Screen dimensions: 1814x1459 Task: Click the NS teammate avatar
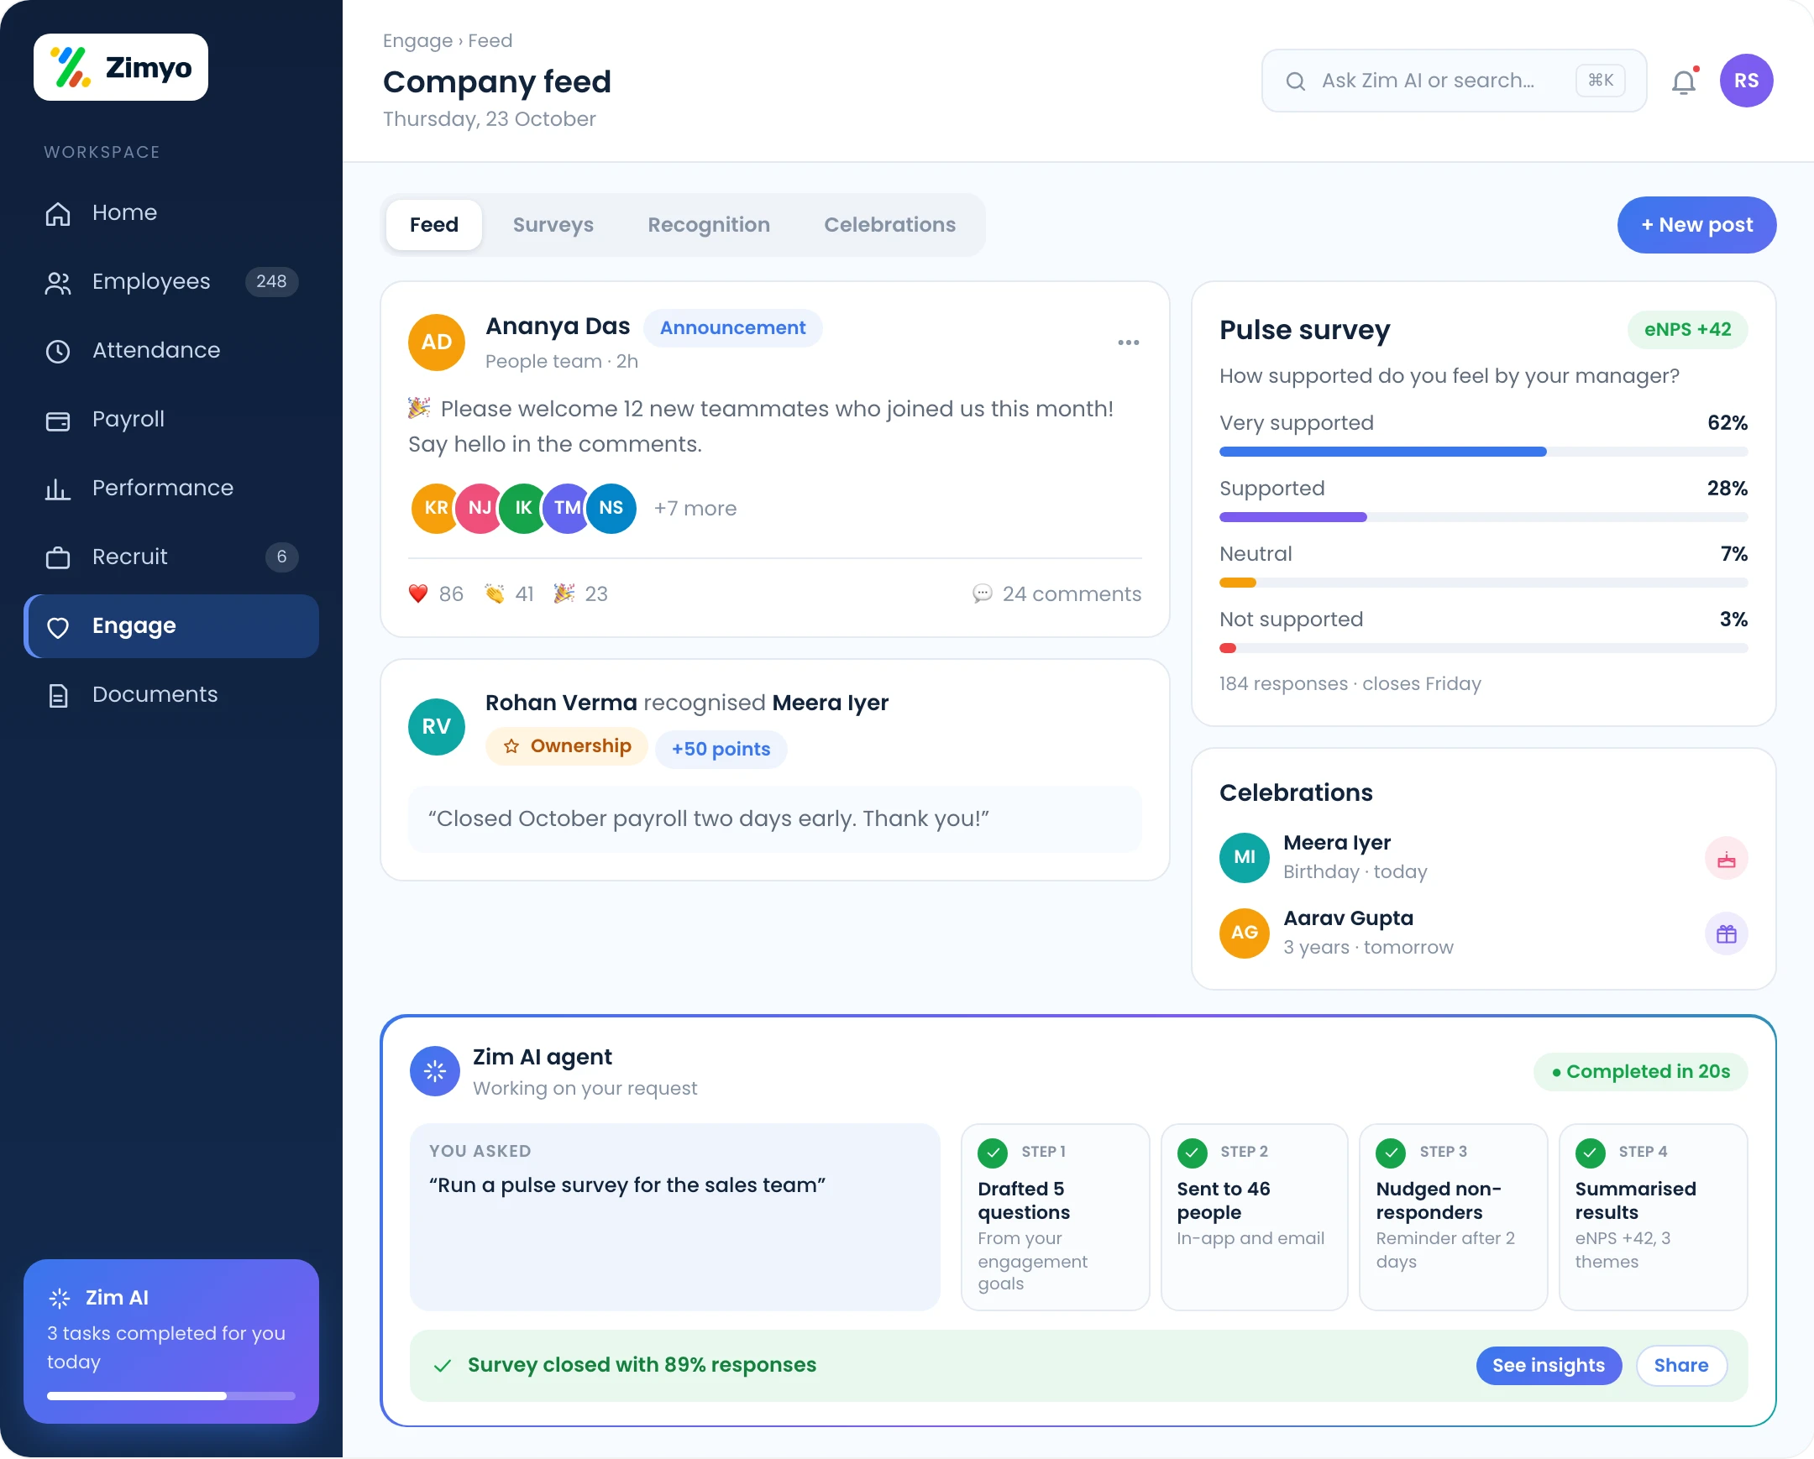pyautogui.click(x=611, y=509)
